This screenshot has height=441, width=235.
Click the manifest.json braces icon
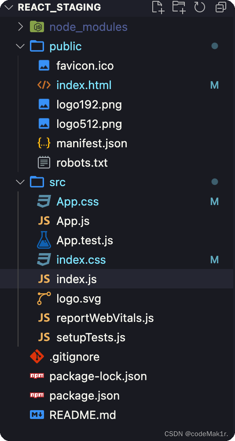pyautogui.click(x=44, y=143)
